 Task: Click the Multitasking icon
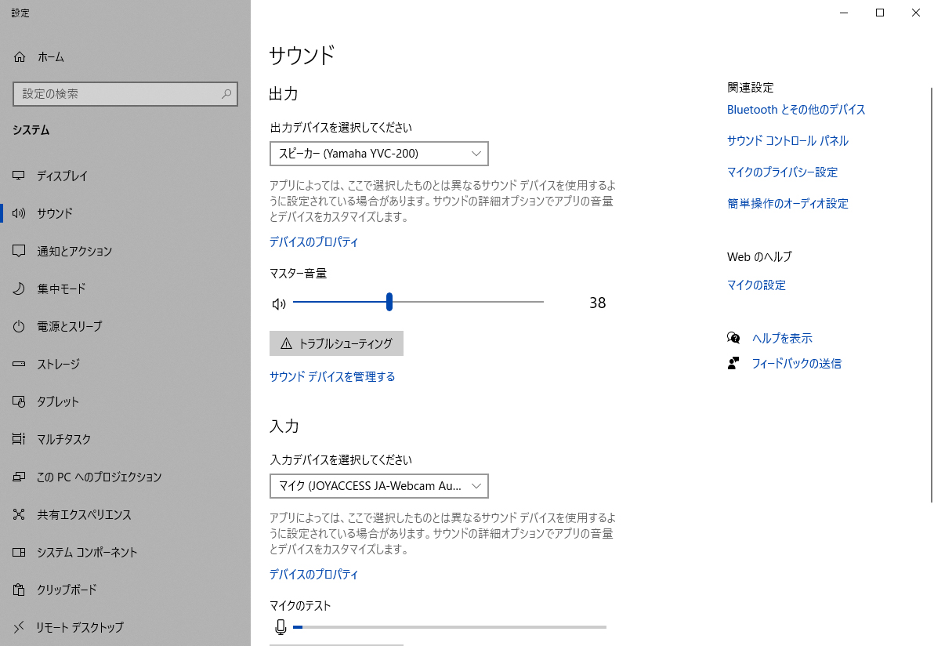click(x=19, y=439)
